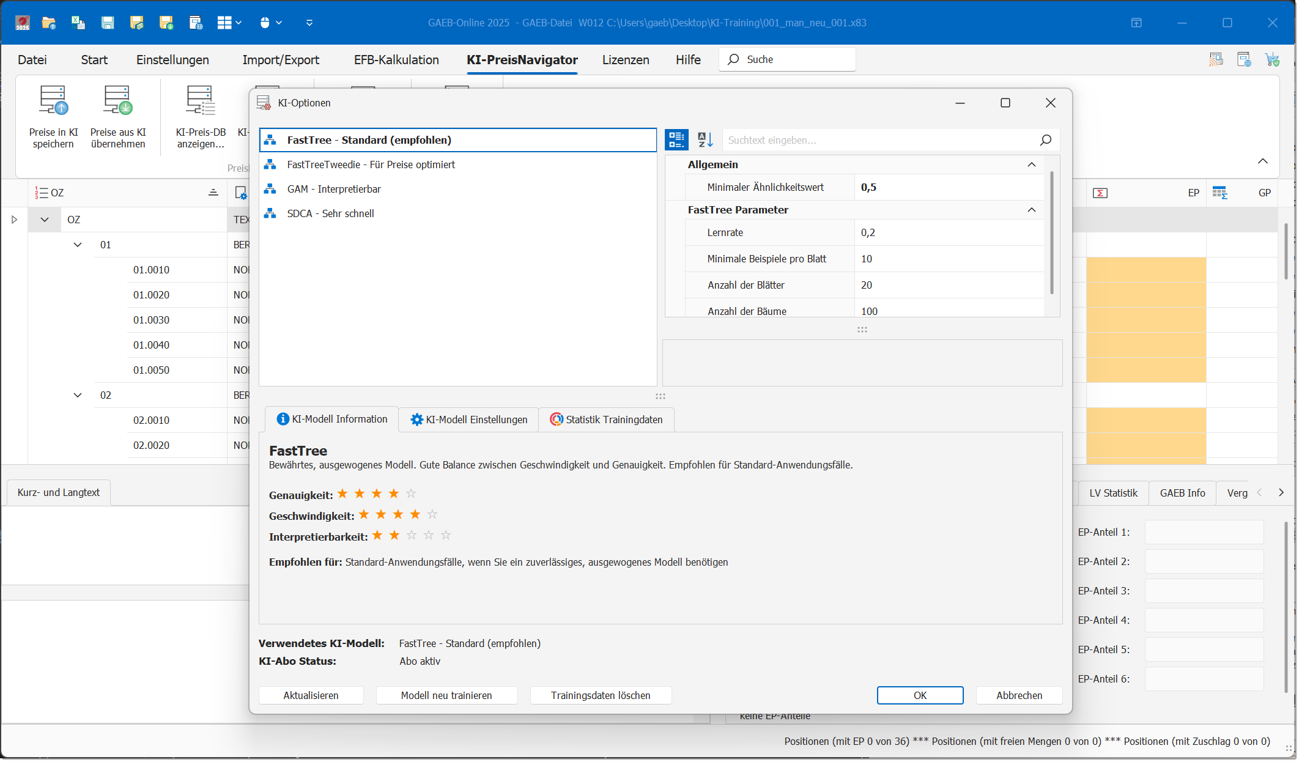Click the shopping cart icon top right
Viewport: 1299px width, 762px height.
[1273, 59]
